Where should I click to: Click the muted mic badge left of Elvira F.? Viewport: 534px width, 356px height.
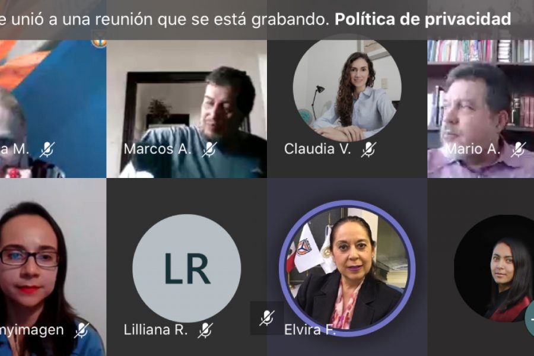click(267, 318)
